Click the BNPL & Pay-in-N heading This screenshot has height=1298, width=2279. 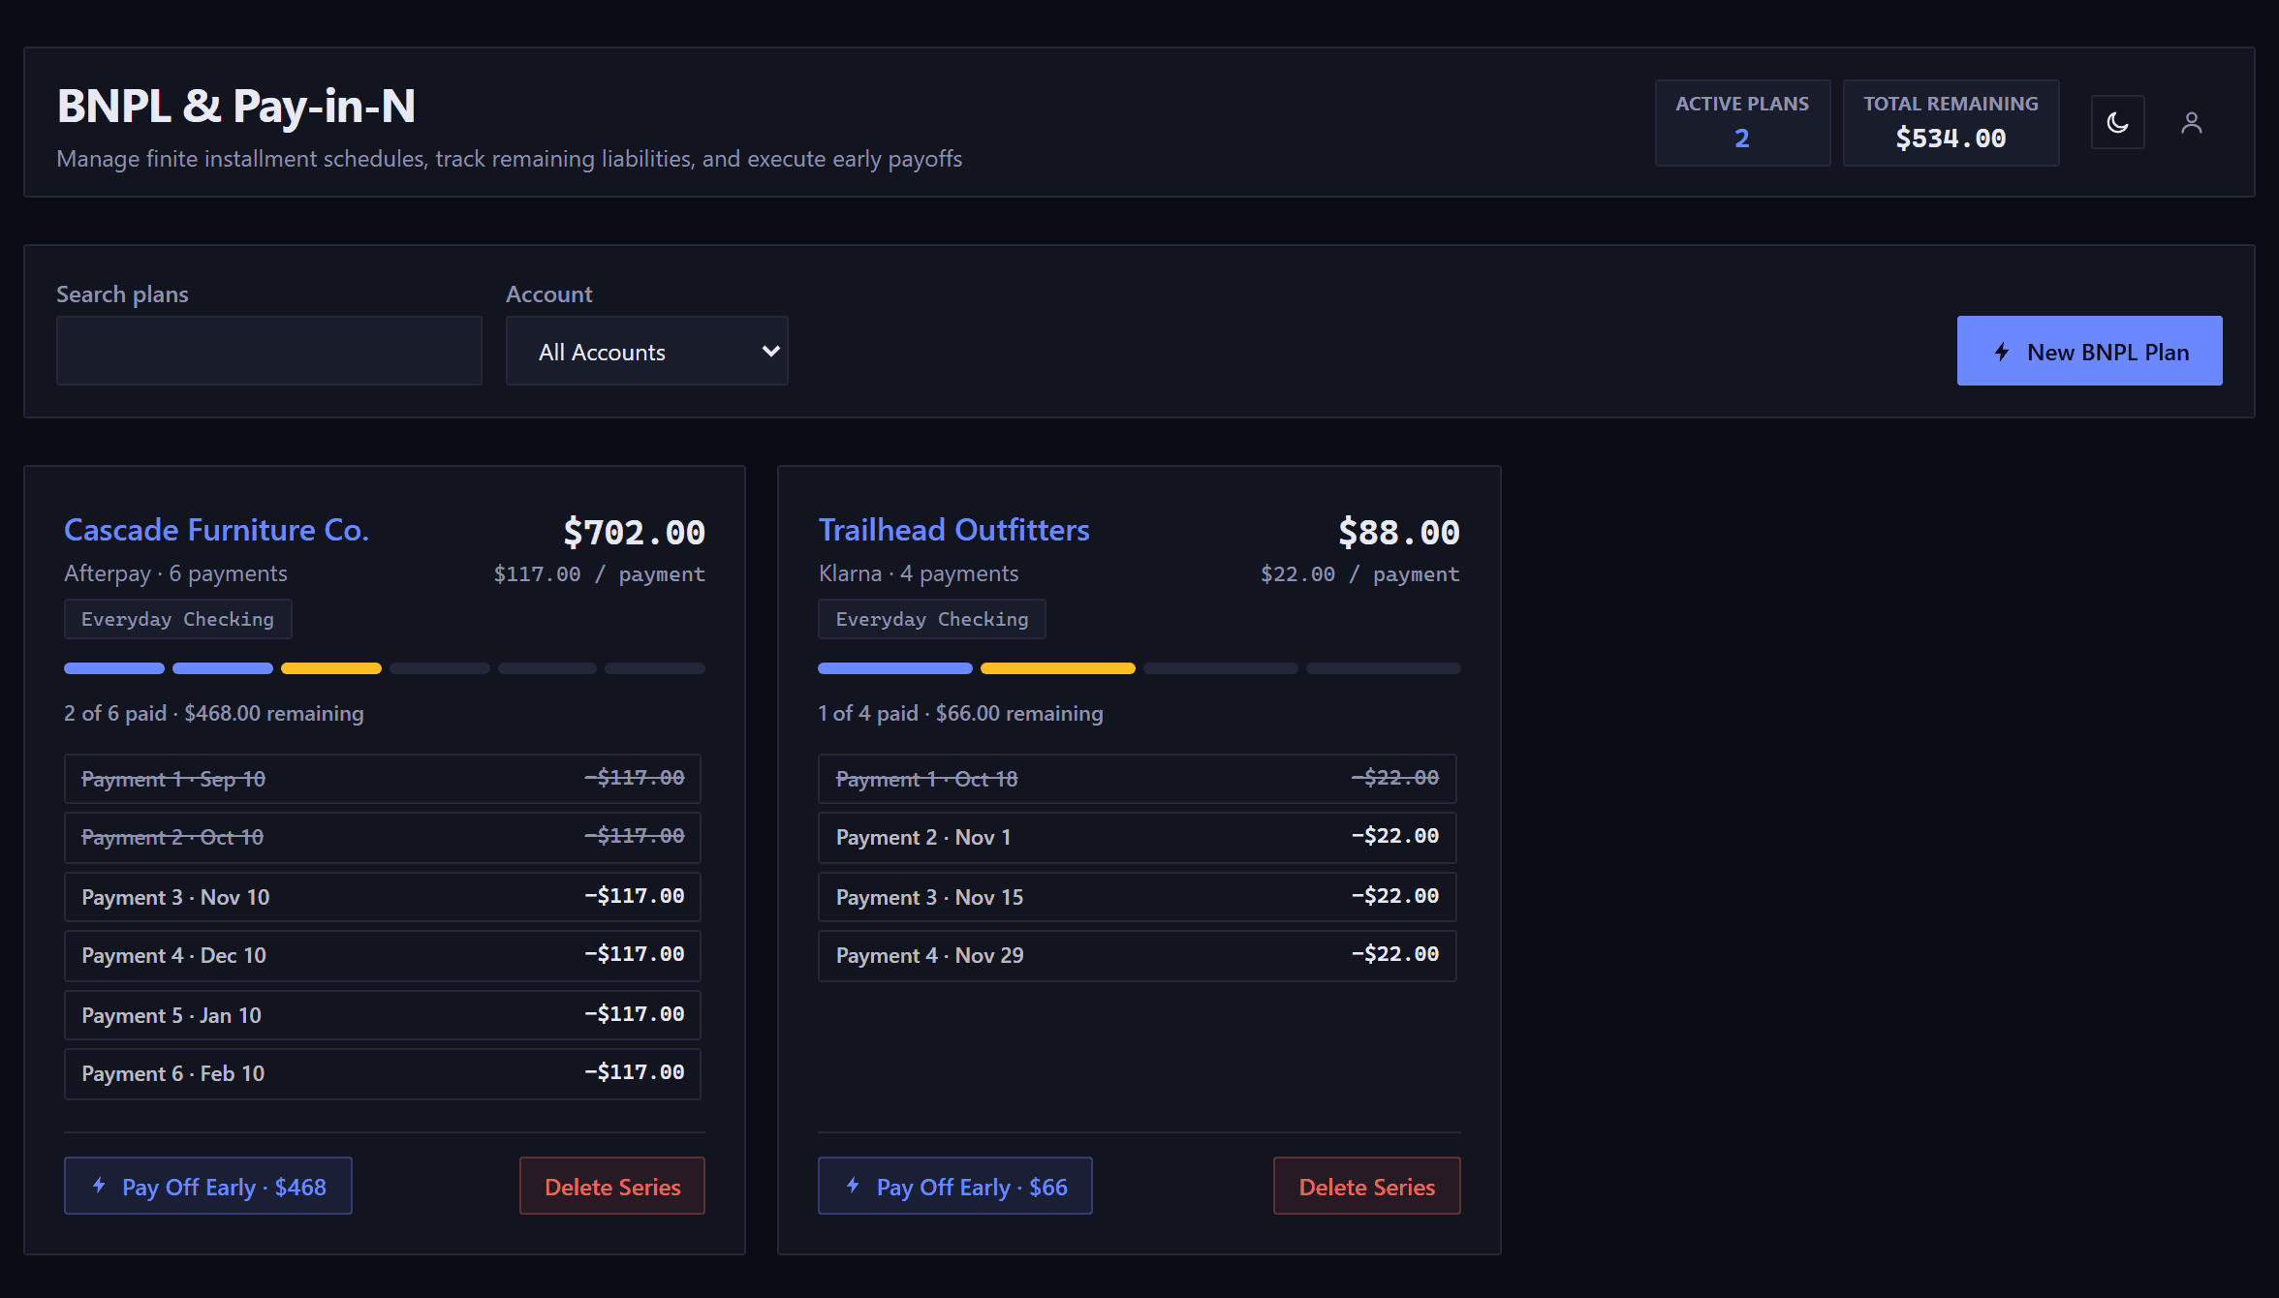click(236, 106)
